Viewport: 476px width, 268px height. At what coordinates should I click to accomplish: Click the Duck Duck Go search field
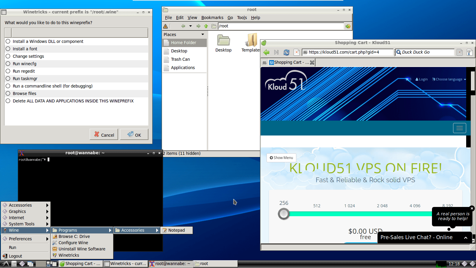pos(425,52)
